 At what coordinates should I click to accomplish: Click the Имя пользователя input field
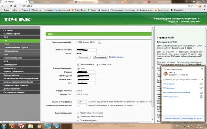pyautogui.click(x=87, y=50)
